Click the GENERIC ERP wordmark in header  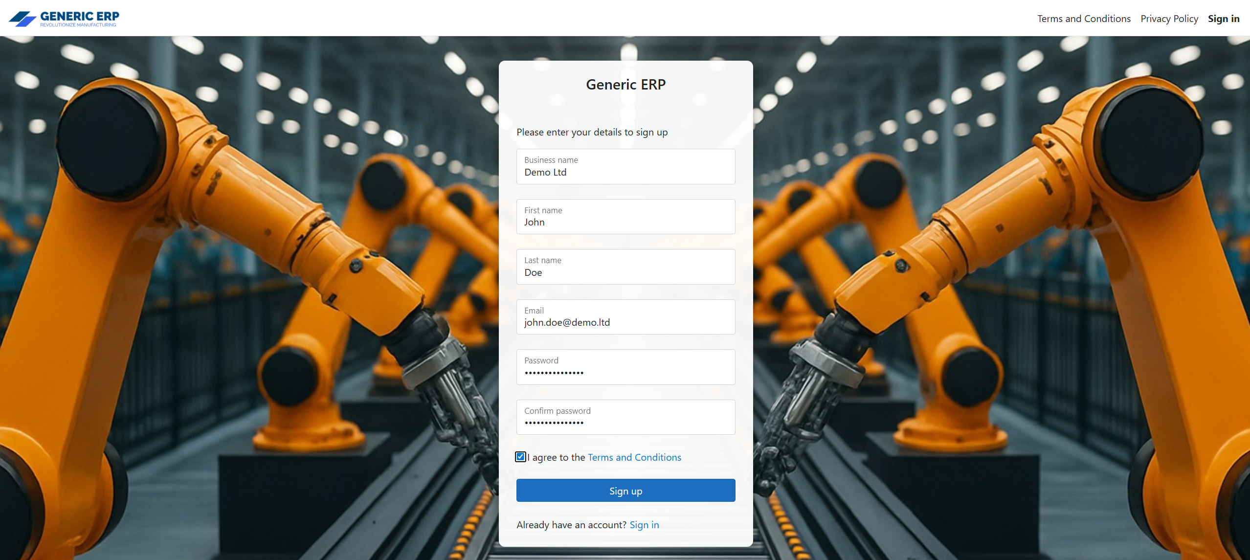pyautogui.click(x=79, y=16)
